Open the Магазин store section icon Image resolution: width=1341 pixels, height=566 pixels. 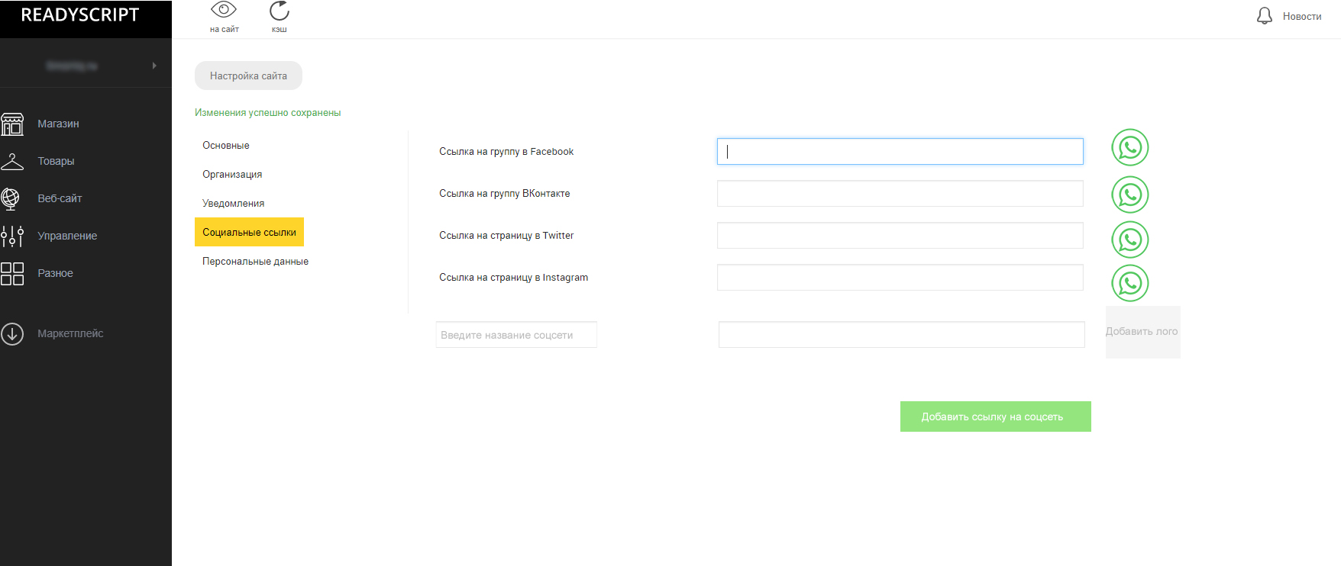[12, 124]
